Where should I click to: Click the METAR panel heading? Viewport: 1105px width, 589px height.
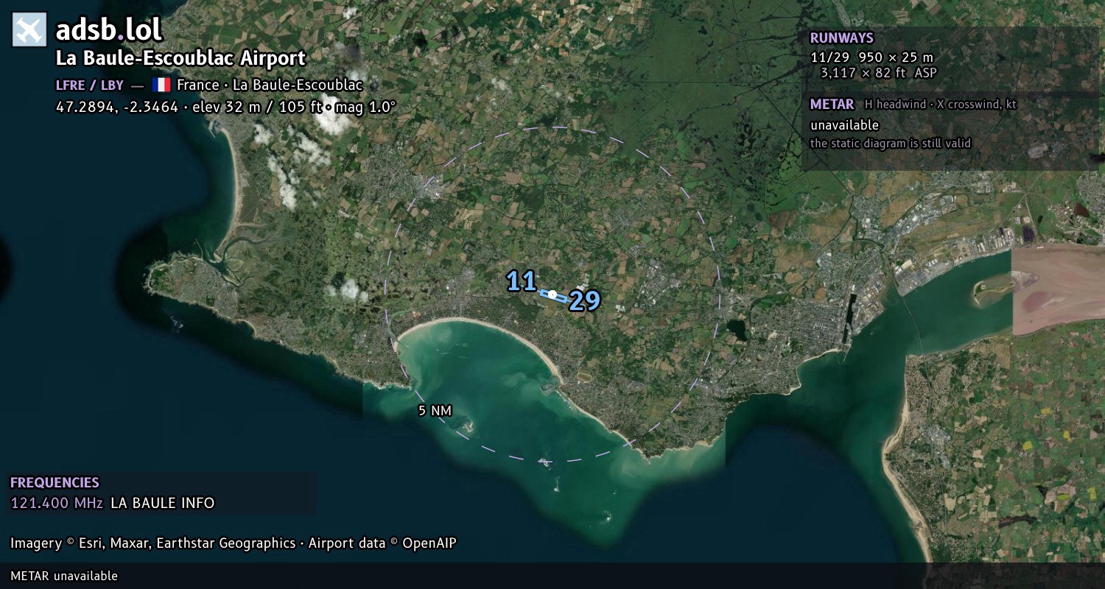832,105
